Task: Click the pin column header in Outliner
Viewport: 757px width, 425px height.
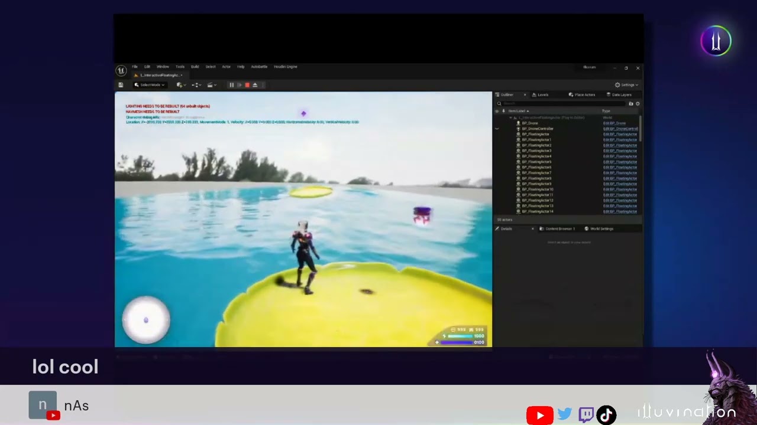Action: 503,111
